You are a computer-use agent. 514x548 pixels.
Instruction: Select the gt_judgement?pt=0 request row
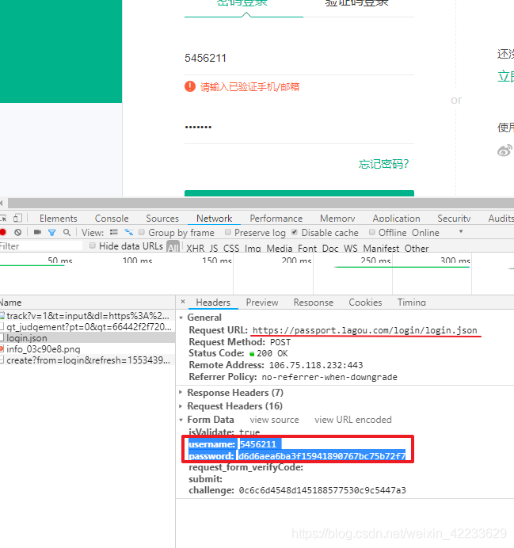click(87, 327)
